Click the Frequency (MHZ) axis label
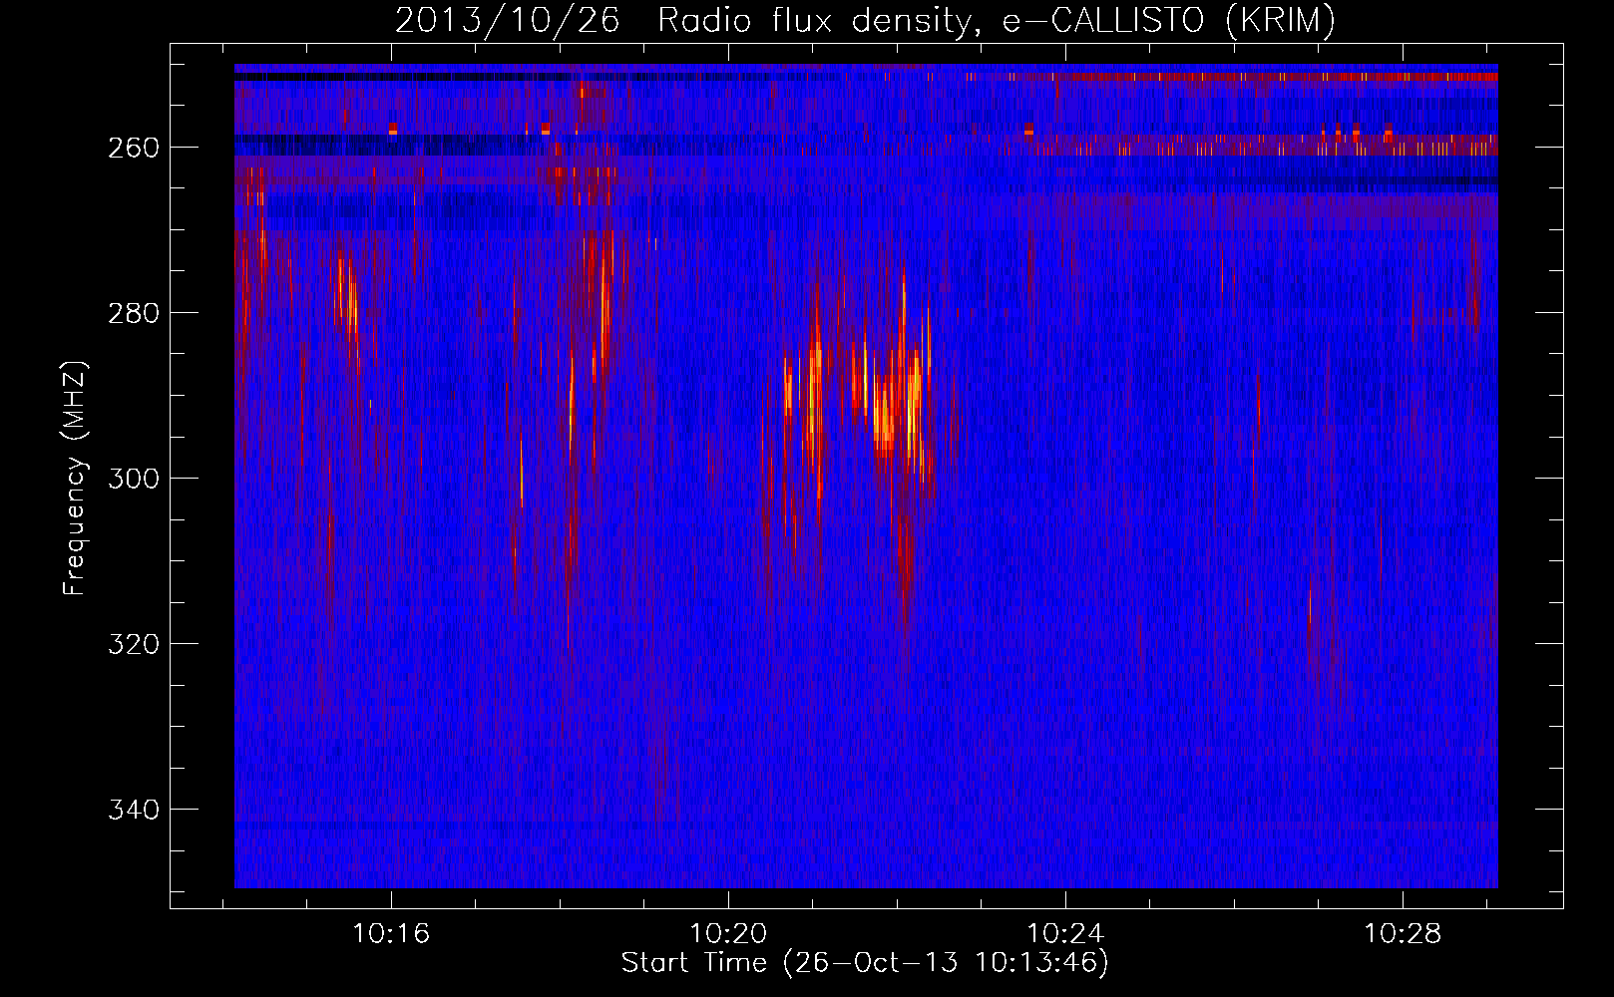1614x997 pixels. (74, 478)
